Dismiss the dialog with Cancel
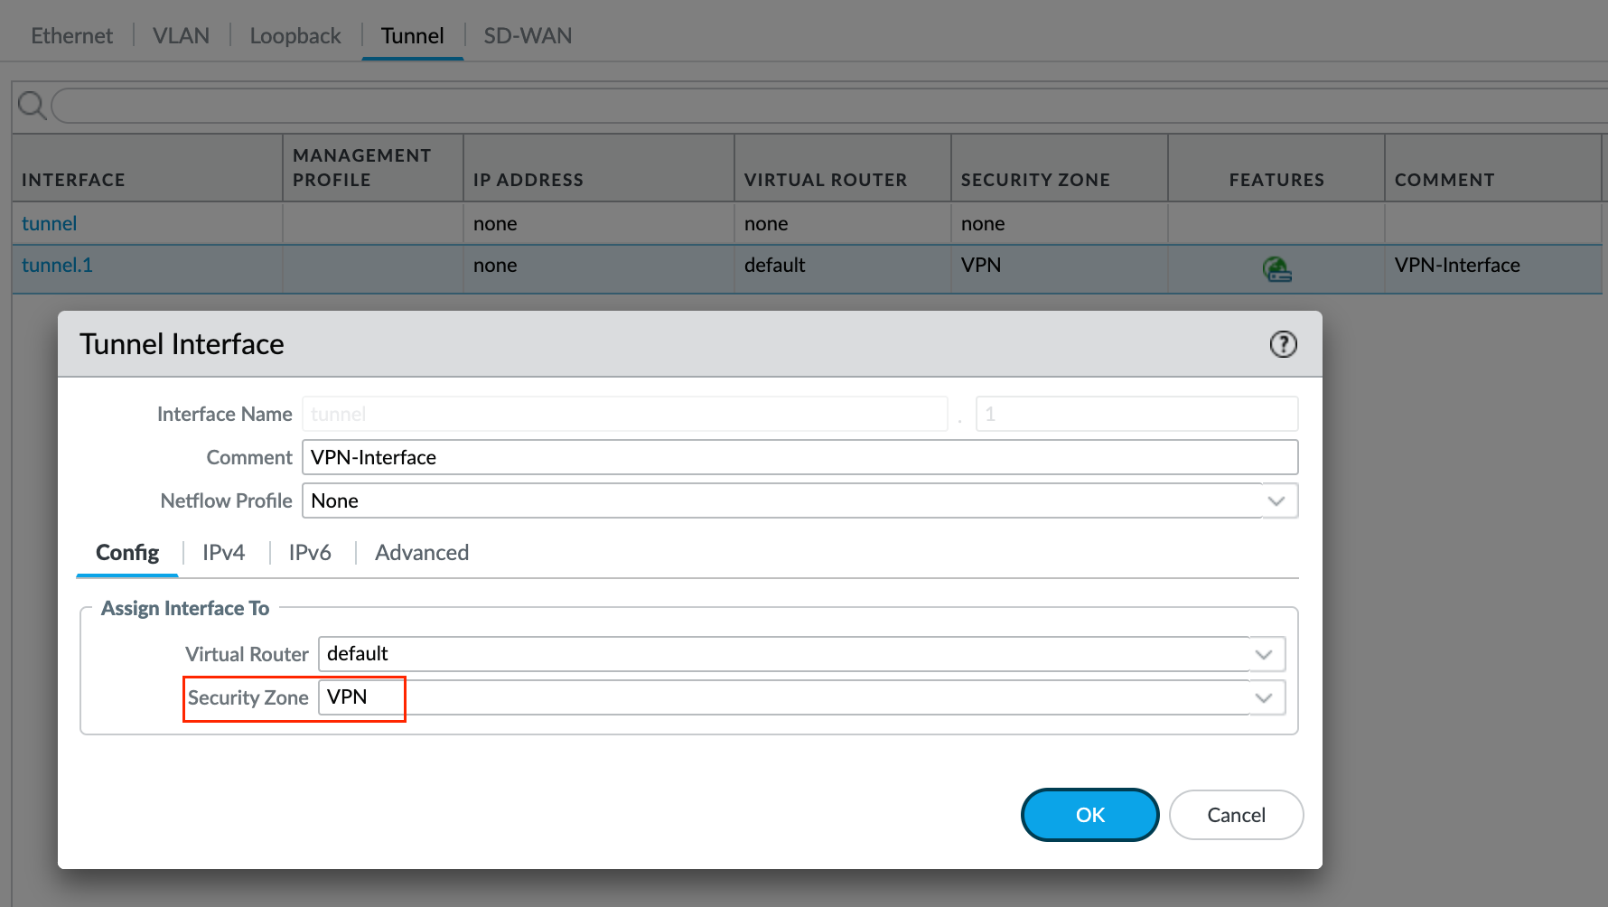 tap(1236, 814)
